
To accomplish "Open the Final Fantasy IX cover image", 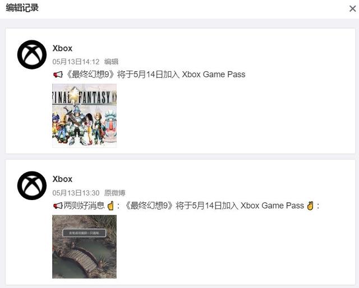I will point(85,115).
